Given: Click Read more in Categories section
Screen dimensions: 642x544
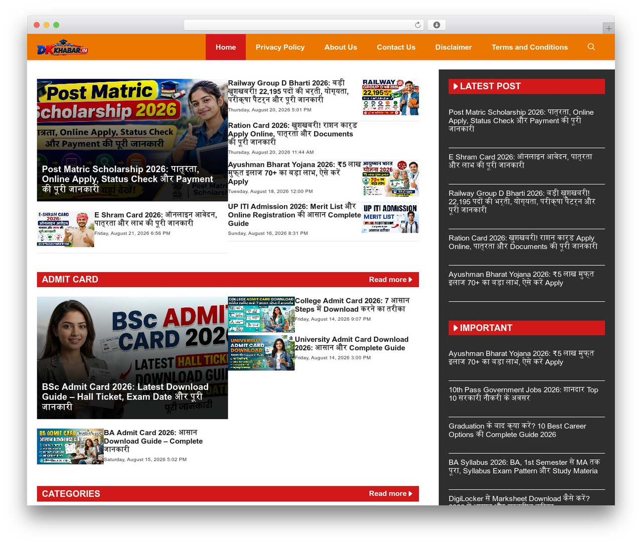Looking at the screenshot, I should coord(390,494).
